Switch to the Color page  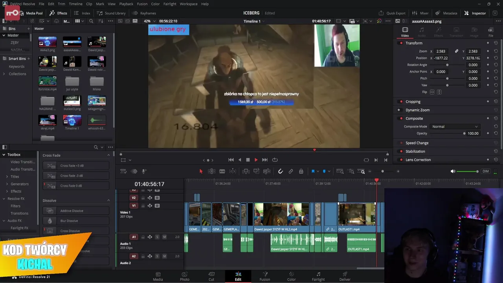[x=291, y=276]
